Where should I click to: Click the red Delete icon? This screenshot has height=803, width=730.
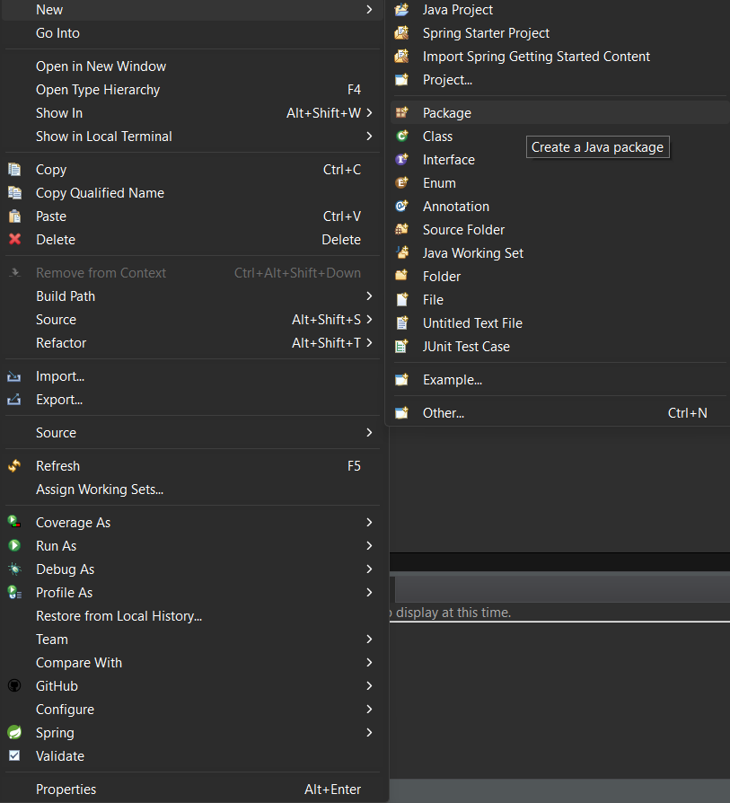[x=14, y=239]
